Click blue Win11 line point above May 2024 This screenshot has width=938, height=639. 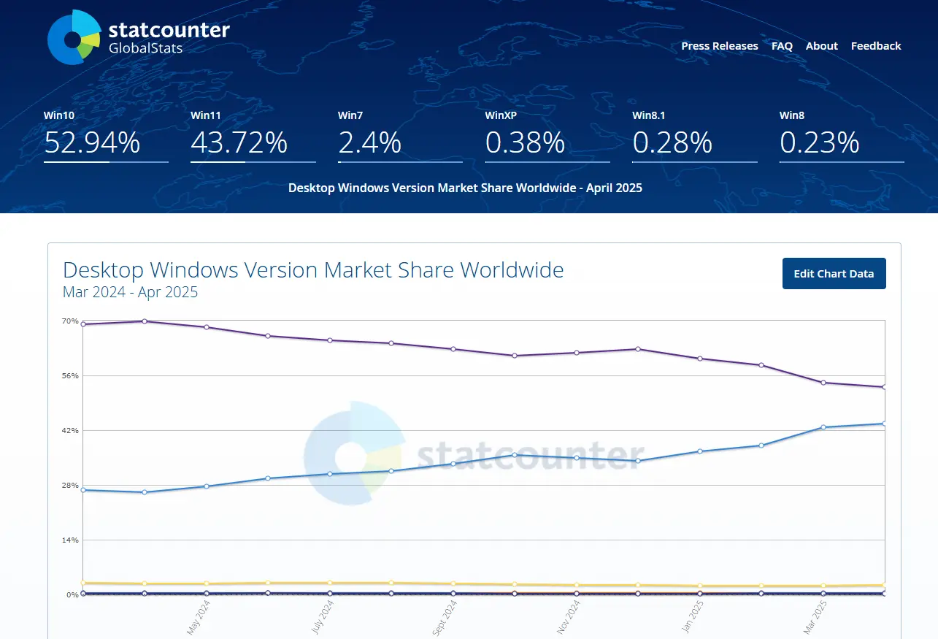click(207, 486)
